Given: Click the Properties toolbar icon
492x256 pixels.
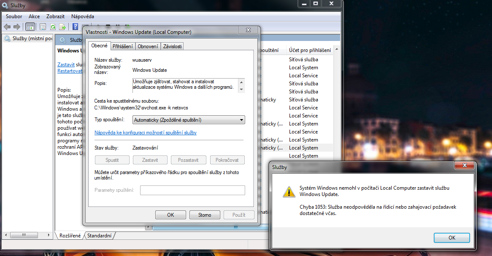Looking at the screenshot, I should [43, 27].
